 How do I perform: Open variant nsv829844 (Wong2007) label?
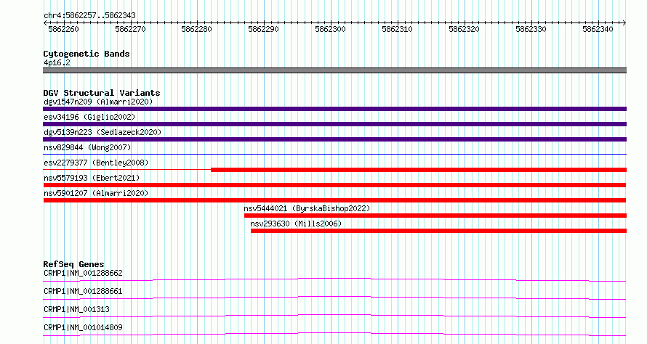coord(87,147)
